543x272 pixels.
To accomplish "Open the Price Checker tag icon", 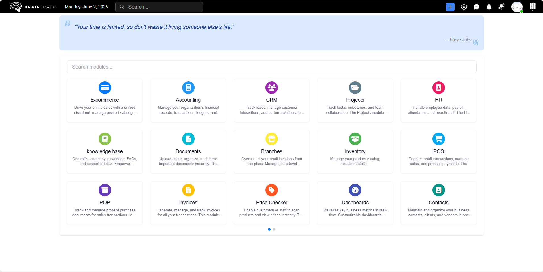I will 272,190.
